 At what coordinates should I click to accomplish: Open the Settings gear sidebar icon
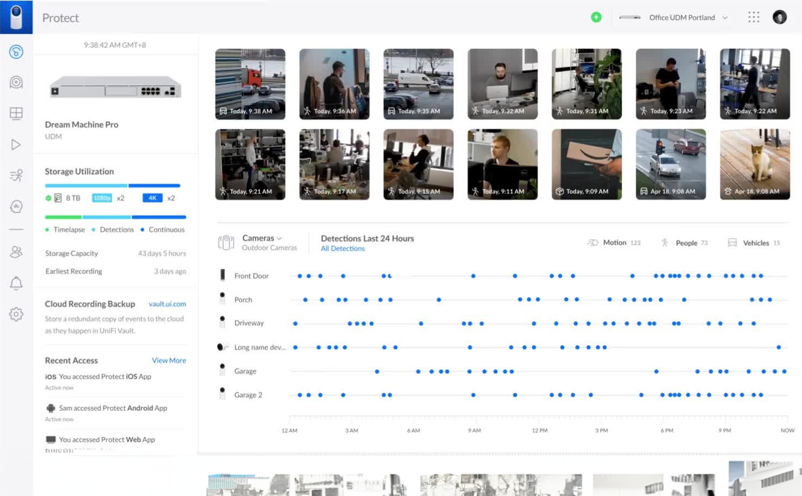[x=16, y=314]
